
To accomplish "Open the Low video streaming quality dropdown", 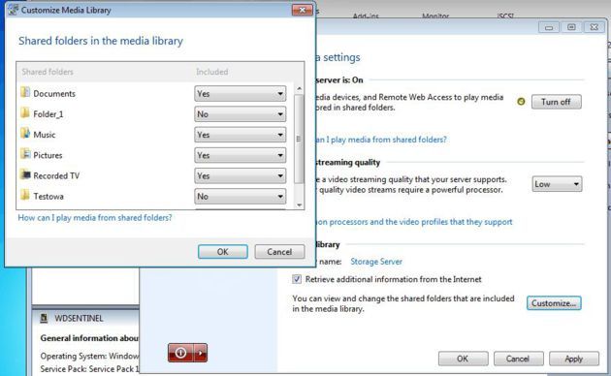I will click(557, 184).
